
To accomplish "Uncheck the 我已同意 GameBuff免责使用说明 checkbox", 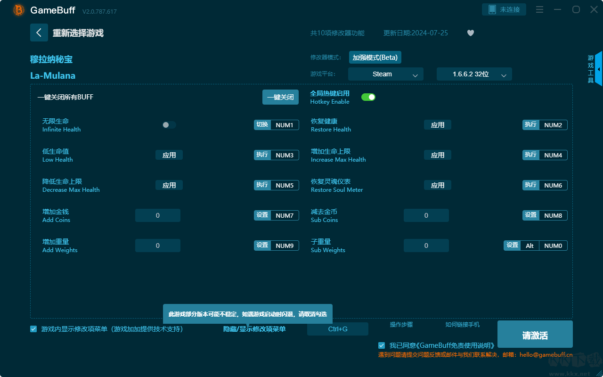I will [382, 345].
